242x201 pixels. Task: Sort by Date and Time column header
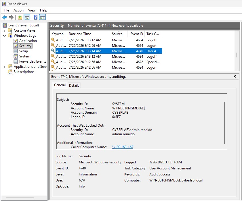(x=88, y=34)
